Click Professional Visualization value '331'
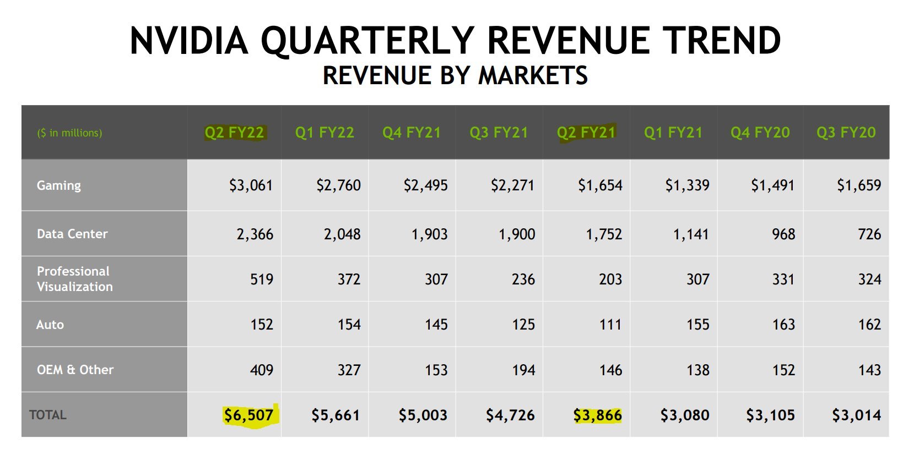Screen dimensions: 903x455 click(x=783, y=279)
